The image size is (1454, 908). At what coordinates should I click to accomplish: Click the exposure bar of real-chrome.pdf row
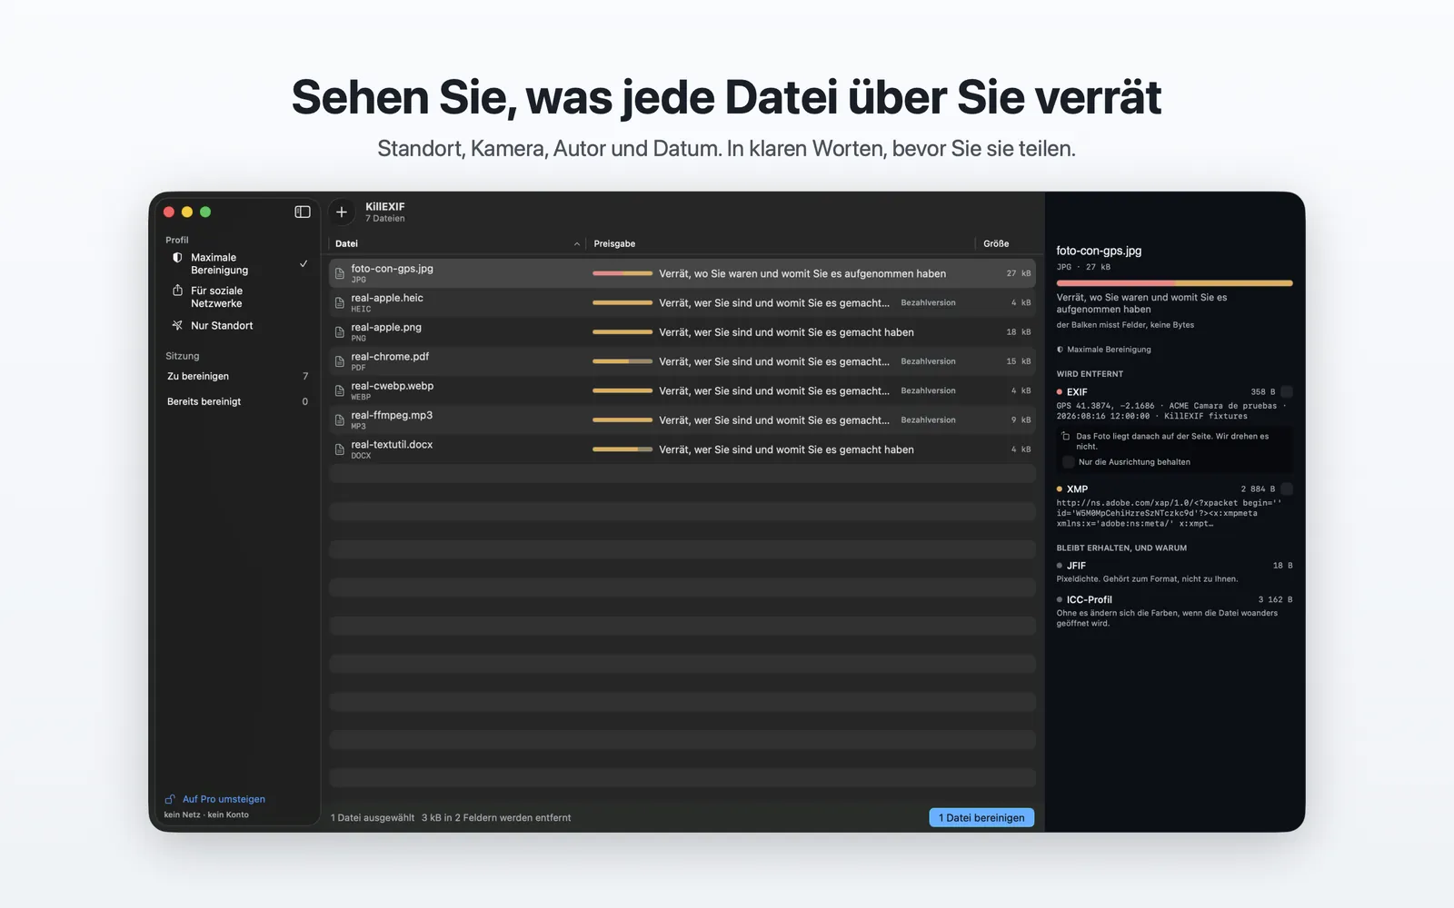pos(622,361)
